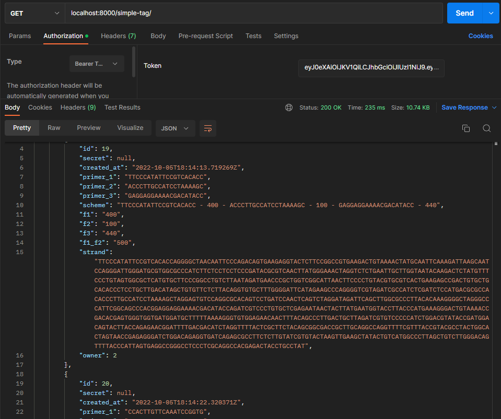Image resolution: width=501 pixels, height=419 pixels.
Task: Select the Token input field
Action: tap(371, 68)
